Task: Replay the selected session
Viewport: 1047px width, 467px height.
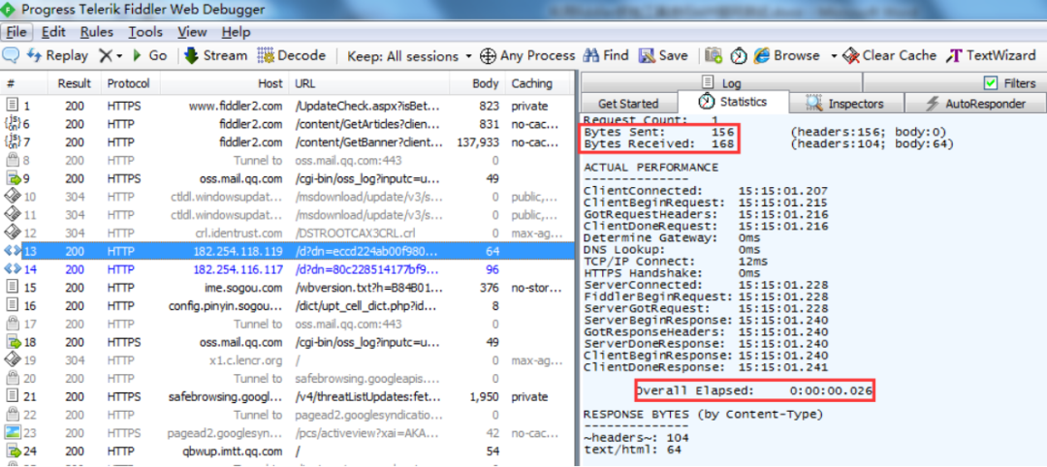Action: tap(57, 55)
